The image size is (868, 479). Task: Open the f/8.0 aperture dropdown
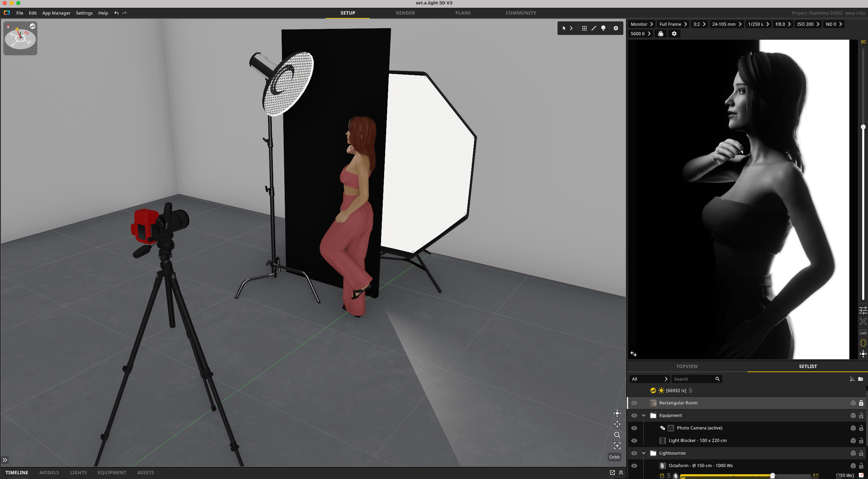click(783, 24)
